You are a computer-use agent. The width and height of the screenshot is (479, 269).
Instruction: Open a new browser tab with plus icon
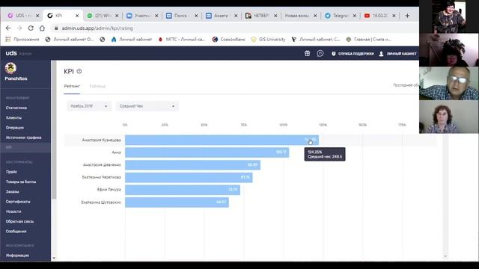[407, 16]
